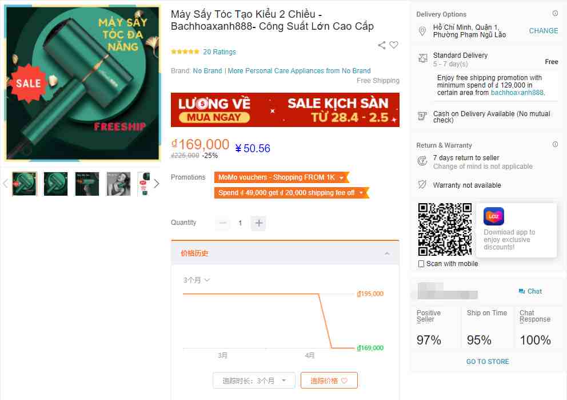Image resolution: width=567 pixels, height=400 pixels.
Task: Click the 追踪价格 track price button
Action: (x=329, y=381)
